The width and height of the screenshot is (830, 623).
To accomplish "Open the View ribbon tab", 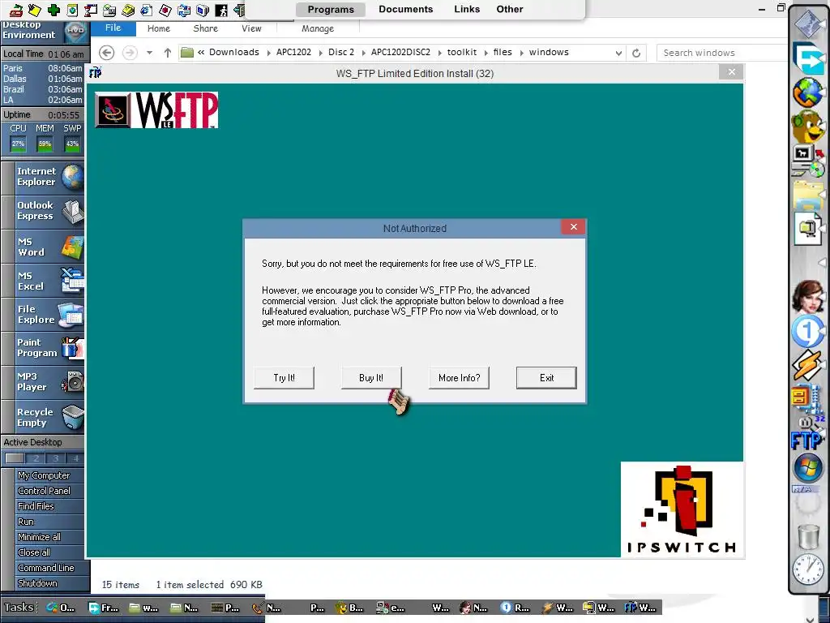I will 251,28.
